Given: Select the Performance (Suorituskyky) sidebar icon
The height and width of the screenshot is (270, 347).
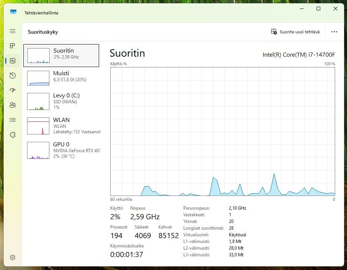Looking at the screenshot, I should 13,61.
